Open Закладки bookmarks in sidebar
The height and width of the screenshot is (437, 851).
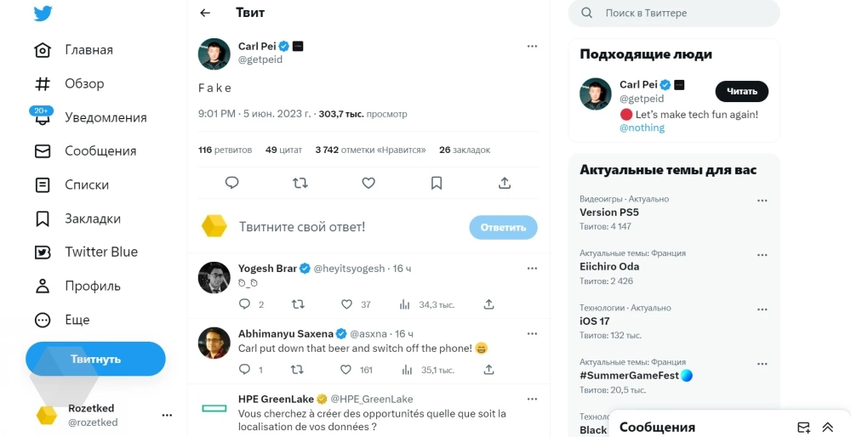tap(93, 218)
